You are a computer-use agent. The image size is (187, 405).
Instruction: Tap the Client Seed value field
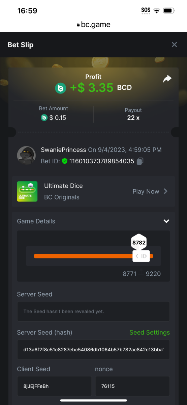(x=54, y=386)
